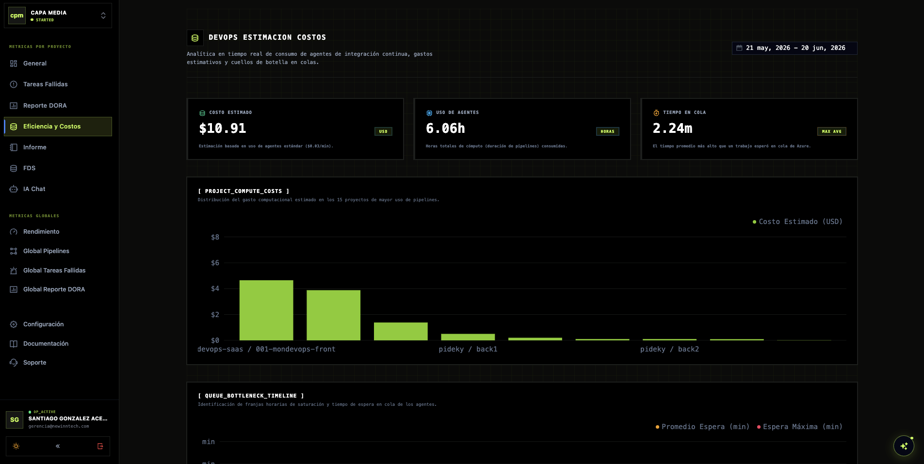This screenshot has height=464, width=924.
Task: Open Rendimiento global metrics
Action: [x=58, y=232]
